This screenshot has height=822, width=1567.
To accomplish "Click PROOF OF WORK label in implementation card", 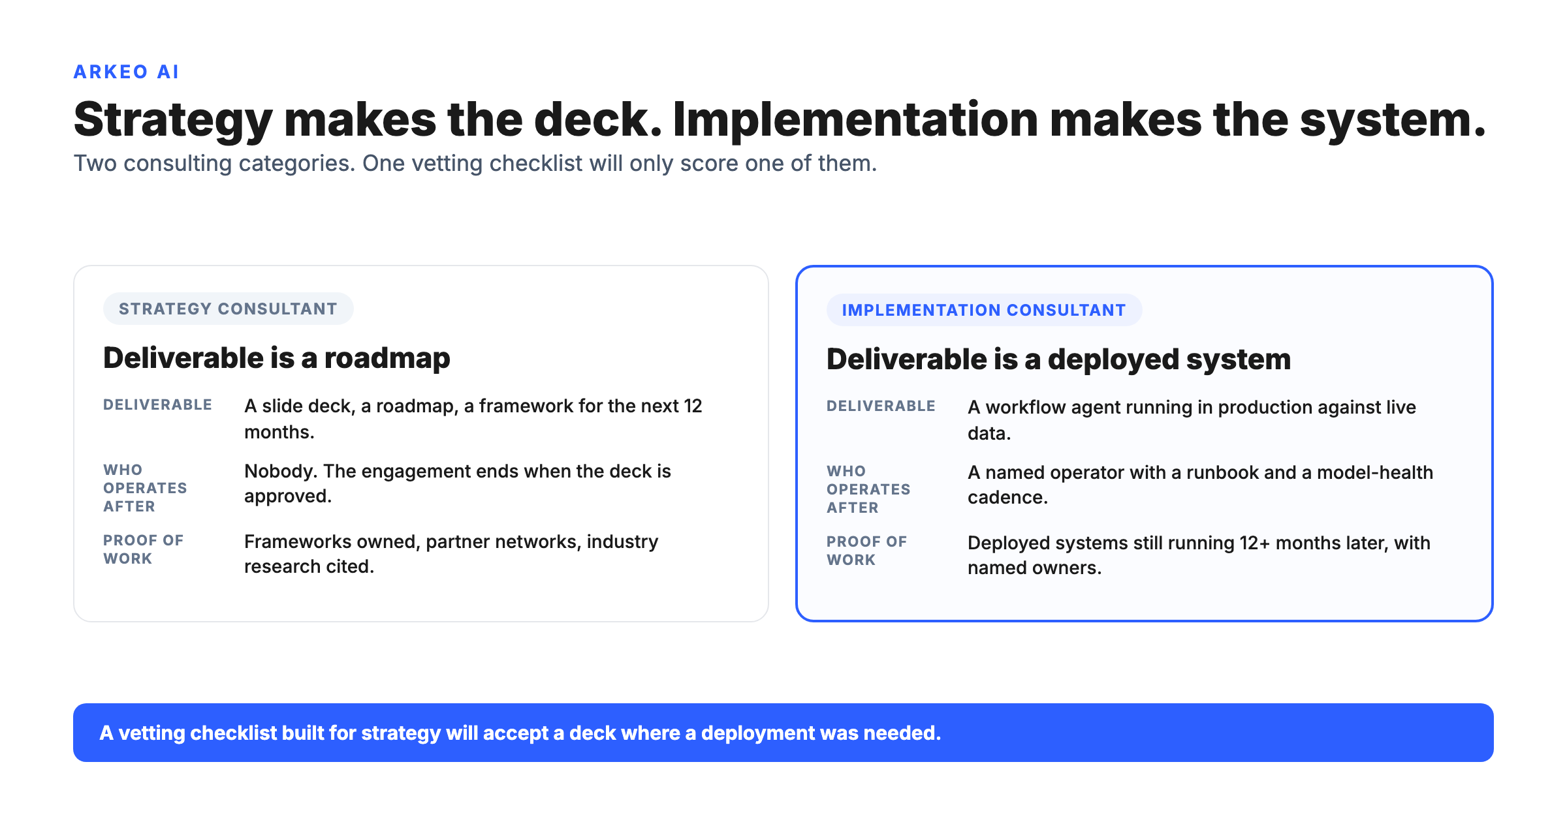I will [866, 551].
